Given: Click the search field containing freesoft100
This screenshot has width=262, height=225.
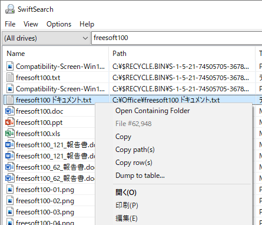Looking at the screenshot, I should coord(177,38).
